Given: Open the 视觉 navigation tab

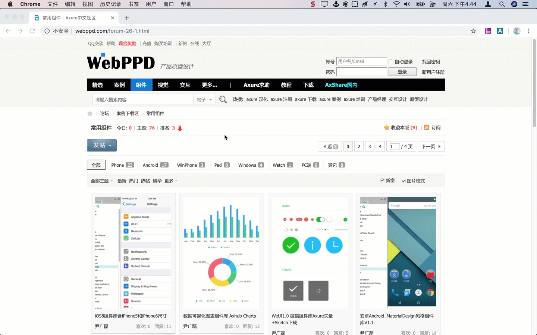Looking at the screenshot, I should [163, 85].
